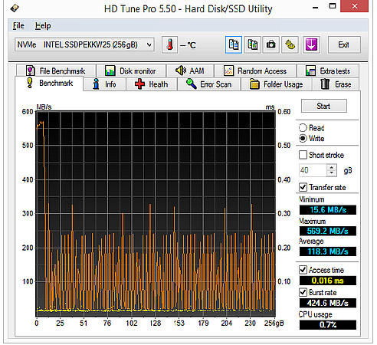377x345 pixels.
Task: Click the purple down-arrow minimize-to-tray icon
Action: pos(311,45)
